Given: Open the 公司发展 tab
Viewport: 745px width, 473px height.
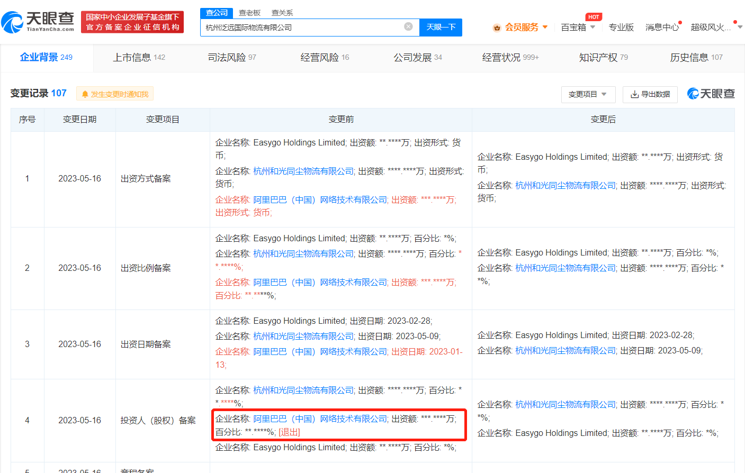Looking at the screenshot, I should (x=418, y=57).
